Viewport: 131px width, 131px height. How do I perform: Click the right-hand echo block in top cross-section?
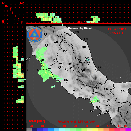tap(93, 20)
